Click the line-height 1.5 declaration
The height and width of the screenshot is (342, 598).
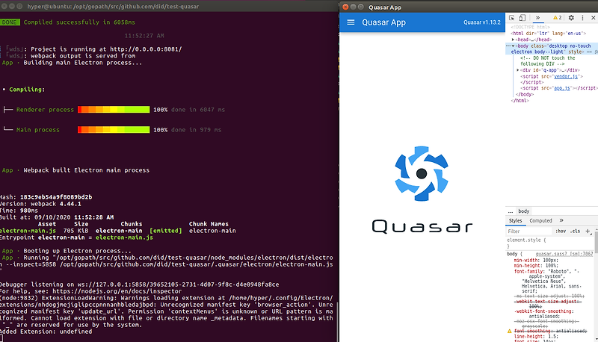point(536,336)
